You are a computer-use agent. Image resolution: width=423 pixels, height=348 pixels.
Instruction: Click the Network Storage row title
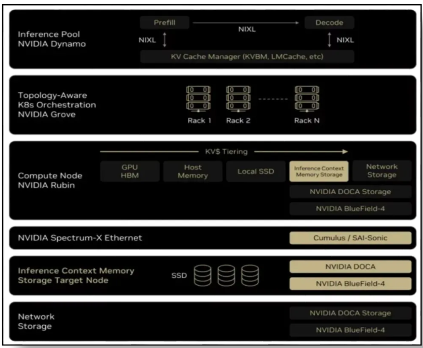(x=36, y=321)
